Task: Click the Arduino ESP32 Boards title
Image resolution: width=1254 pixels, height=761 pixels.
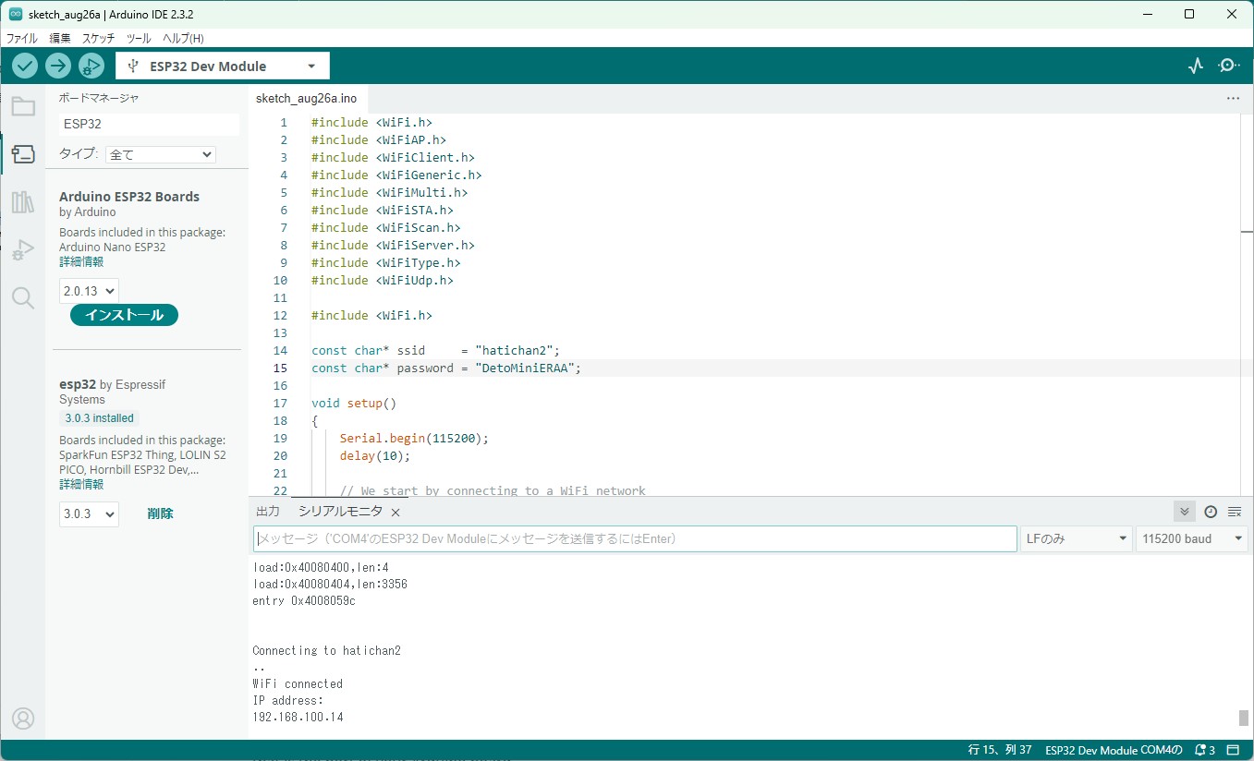Action: click(129, 197)
